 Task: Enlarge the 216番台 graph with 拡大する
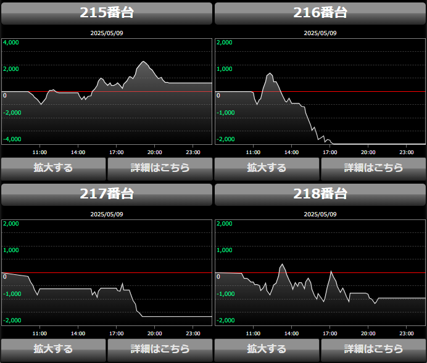267,168
